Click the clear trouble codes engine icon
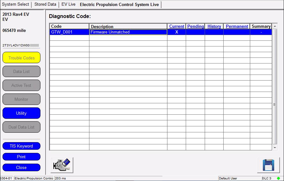 click(x=62, y=165)
